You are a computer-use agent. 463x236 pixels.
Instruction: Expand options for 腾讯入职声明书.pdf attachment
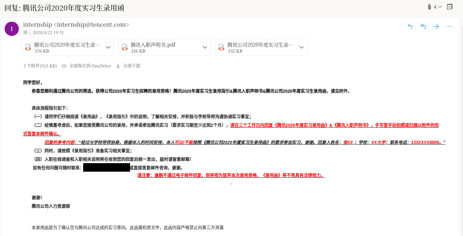pos(205,47)
